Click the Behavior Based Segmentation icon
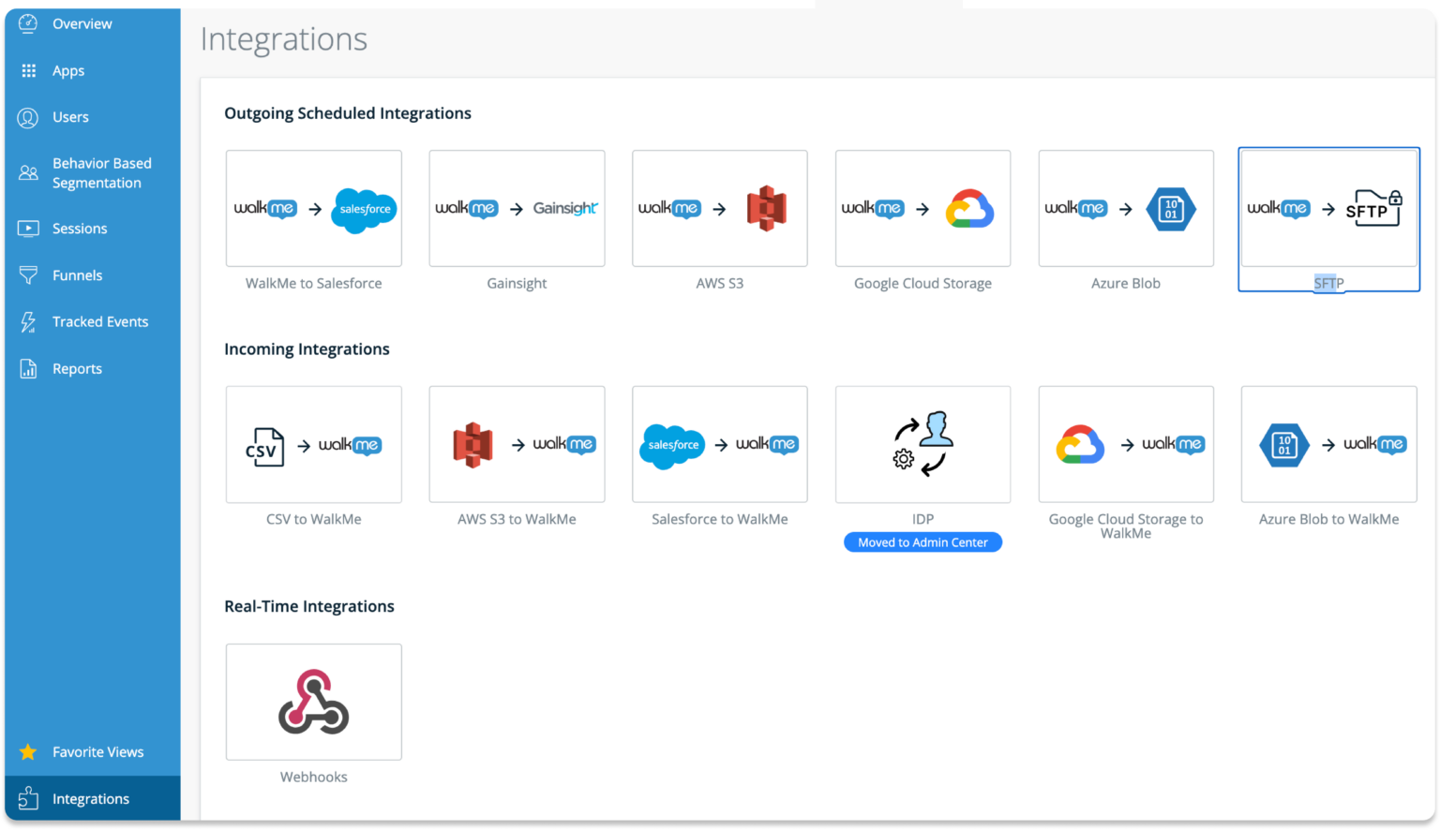Image resolution: width=1440 pixels, height=830 pixels. point(27,172)
